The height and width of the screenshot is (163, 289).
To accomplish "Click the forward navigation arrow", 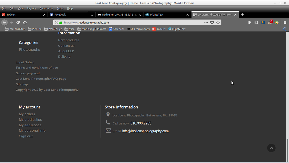I will 11,23.
